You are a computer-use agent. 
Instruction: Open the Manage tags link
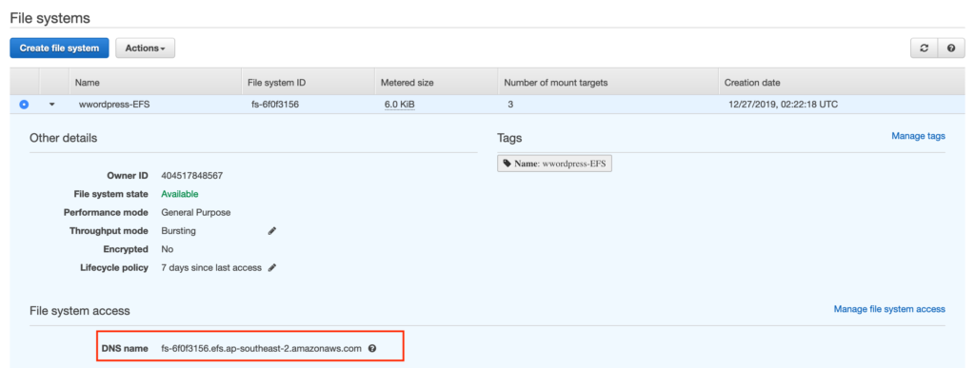pos(919,136)
